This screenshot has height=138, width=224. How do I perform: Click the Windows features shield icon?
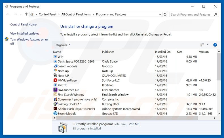click(7, 39)
